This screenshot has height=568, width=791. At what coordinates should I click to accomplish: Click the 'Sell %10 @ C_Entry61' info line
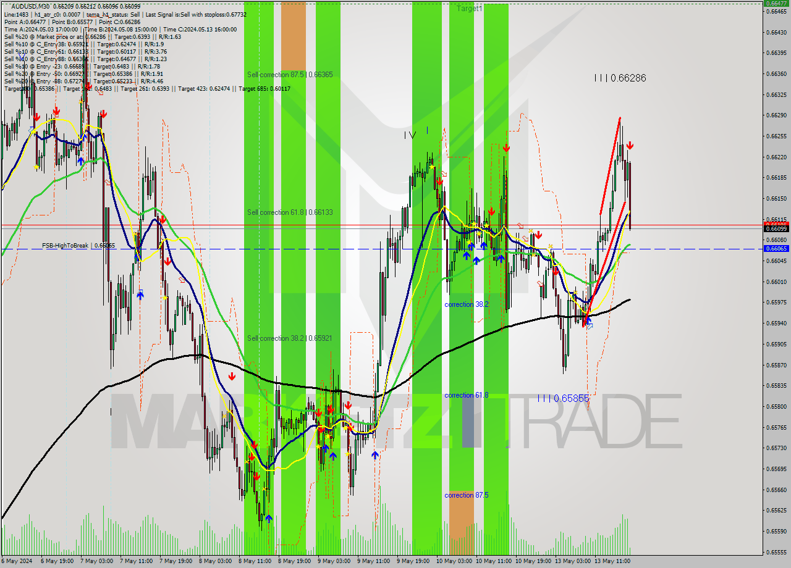point(85,51)
